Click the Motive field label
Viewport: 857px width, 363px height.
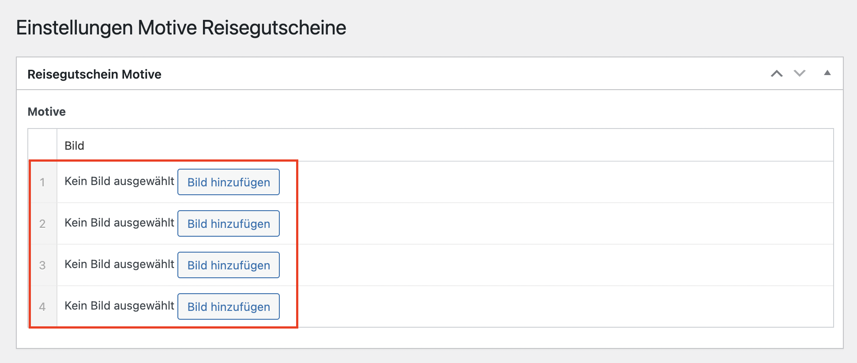46,112
